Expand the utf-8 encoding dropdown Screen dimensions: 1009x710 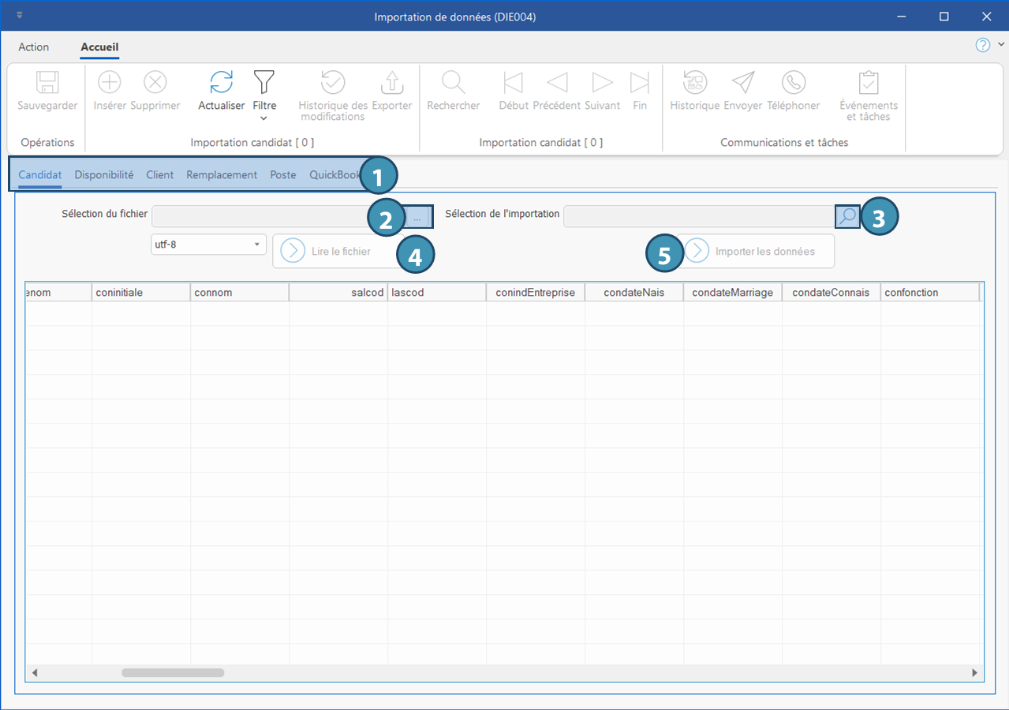pyautogui.click(x=257, y=245)
